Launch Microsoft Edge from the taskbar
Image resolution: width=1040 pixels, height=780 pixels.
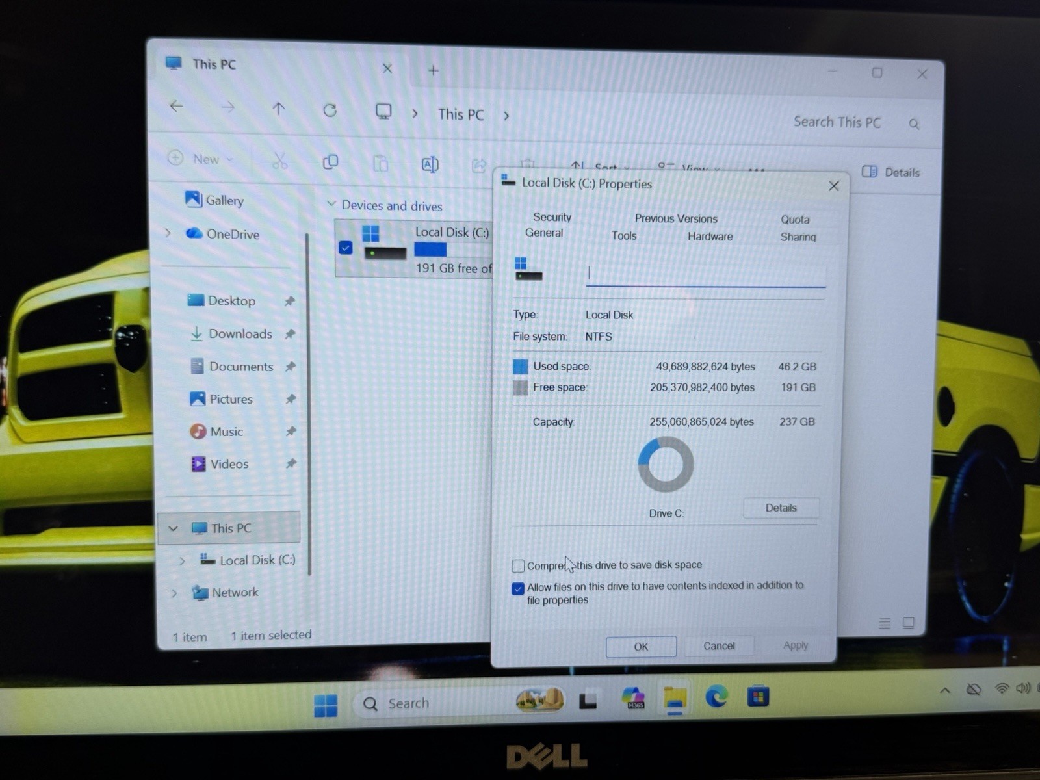pos(716,697)
